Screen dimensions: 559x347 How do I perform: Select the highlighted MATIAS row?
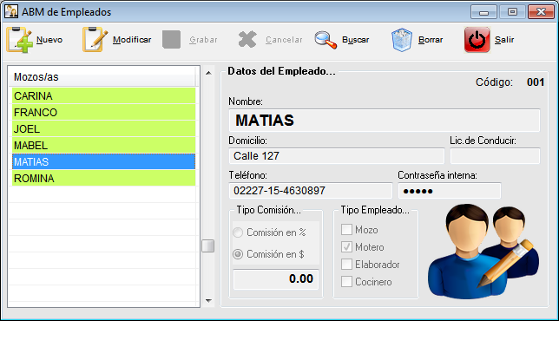tap(104, 161)
